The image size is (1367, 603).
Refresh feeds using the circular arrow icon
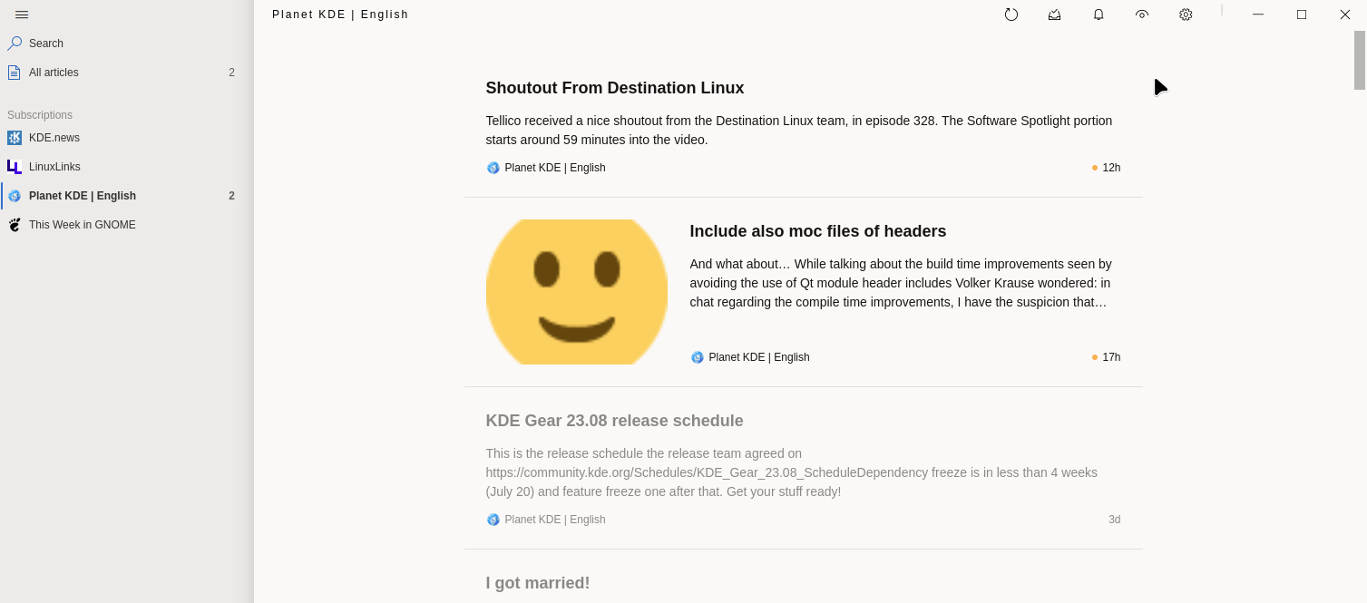(1011, 15)
